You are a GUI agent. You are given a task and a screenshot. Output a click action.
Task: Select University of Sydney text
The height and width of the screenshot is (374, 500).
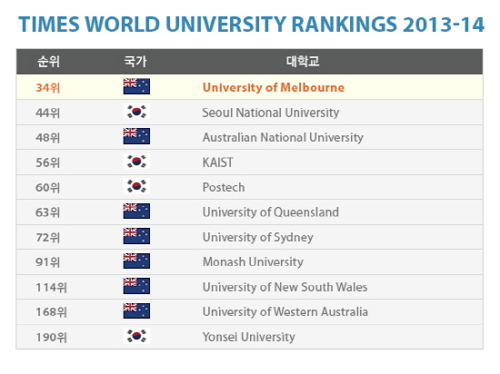click(x=258, y=238)
